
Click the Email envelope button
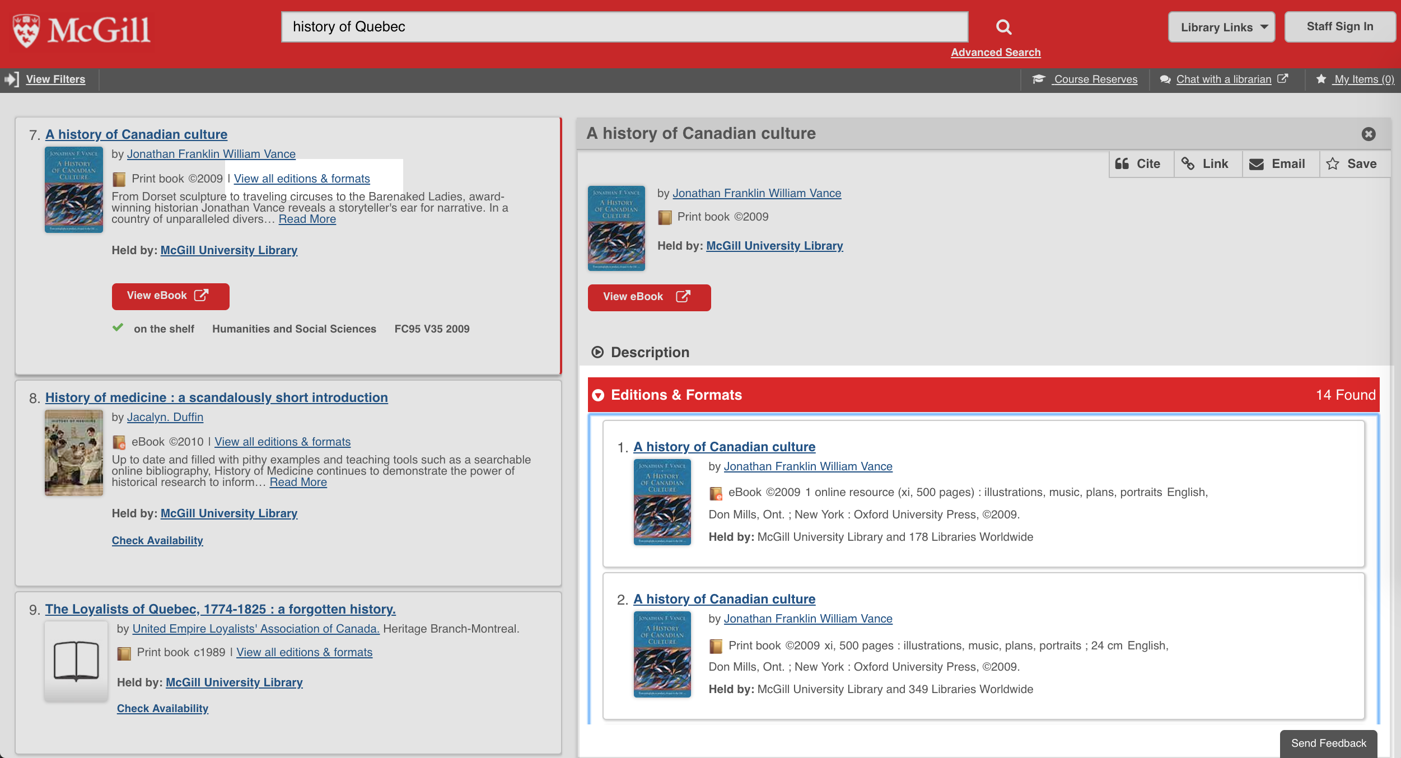pyautogui.click(x=1281, y=164)
